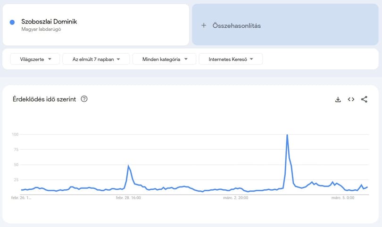
Task: Click the blue dot next to Szoboszlai Dominik
Action: 12,23
